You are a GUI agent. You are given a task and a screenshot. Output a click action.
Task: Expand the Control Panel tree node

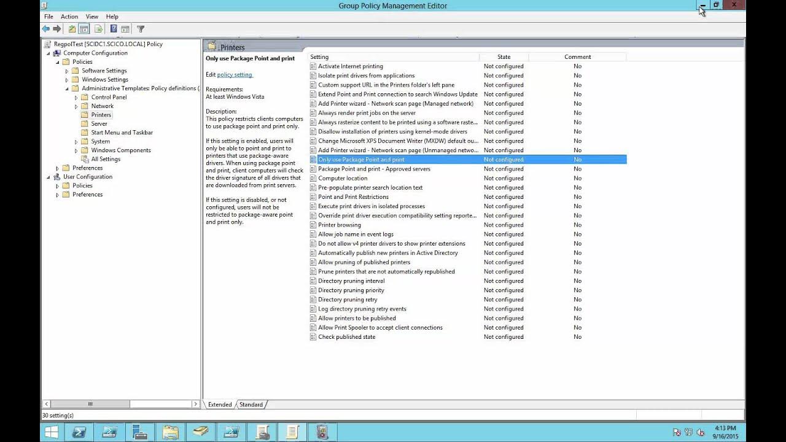[x=76, y=97]
